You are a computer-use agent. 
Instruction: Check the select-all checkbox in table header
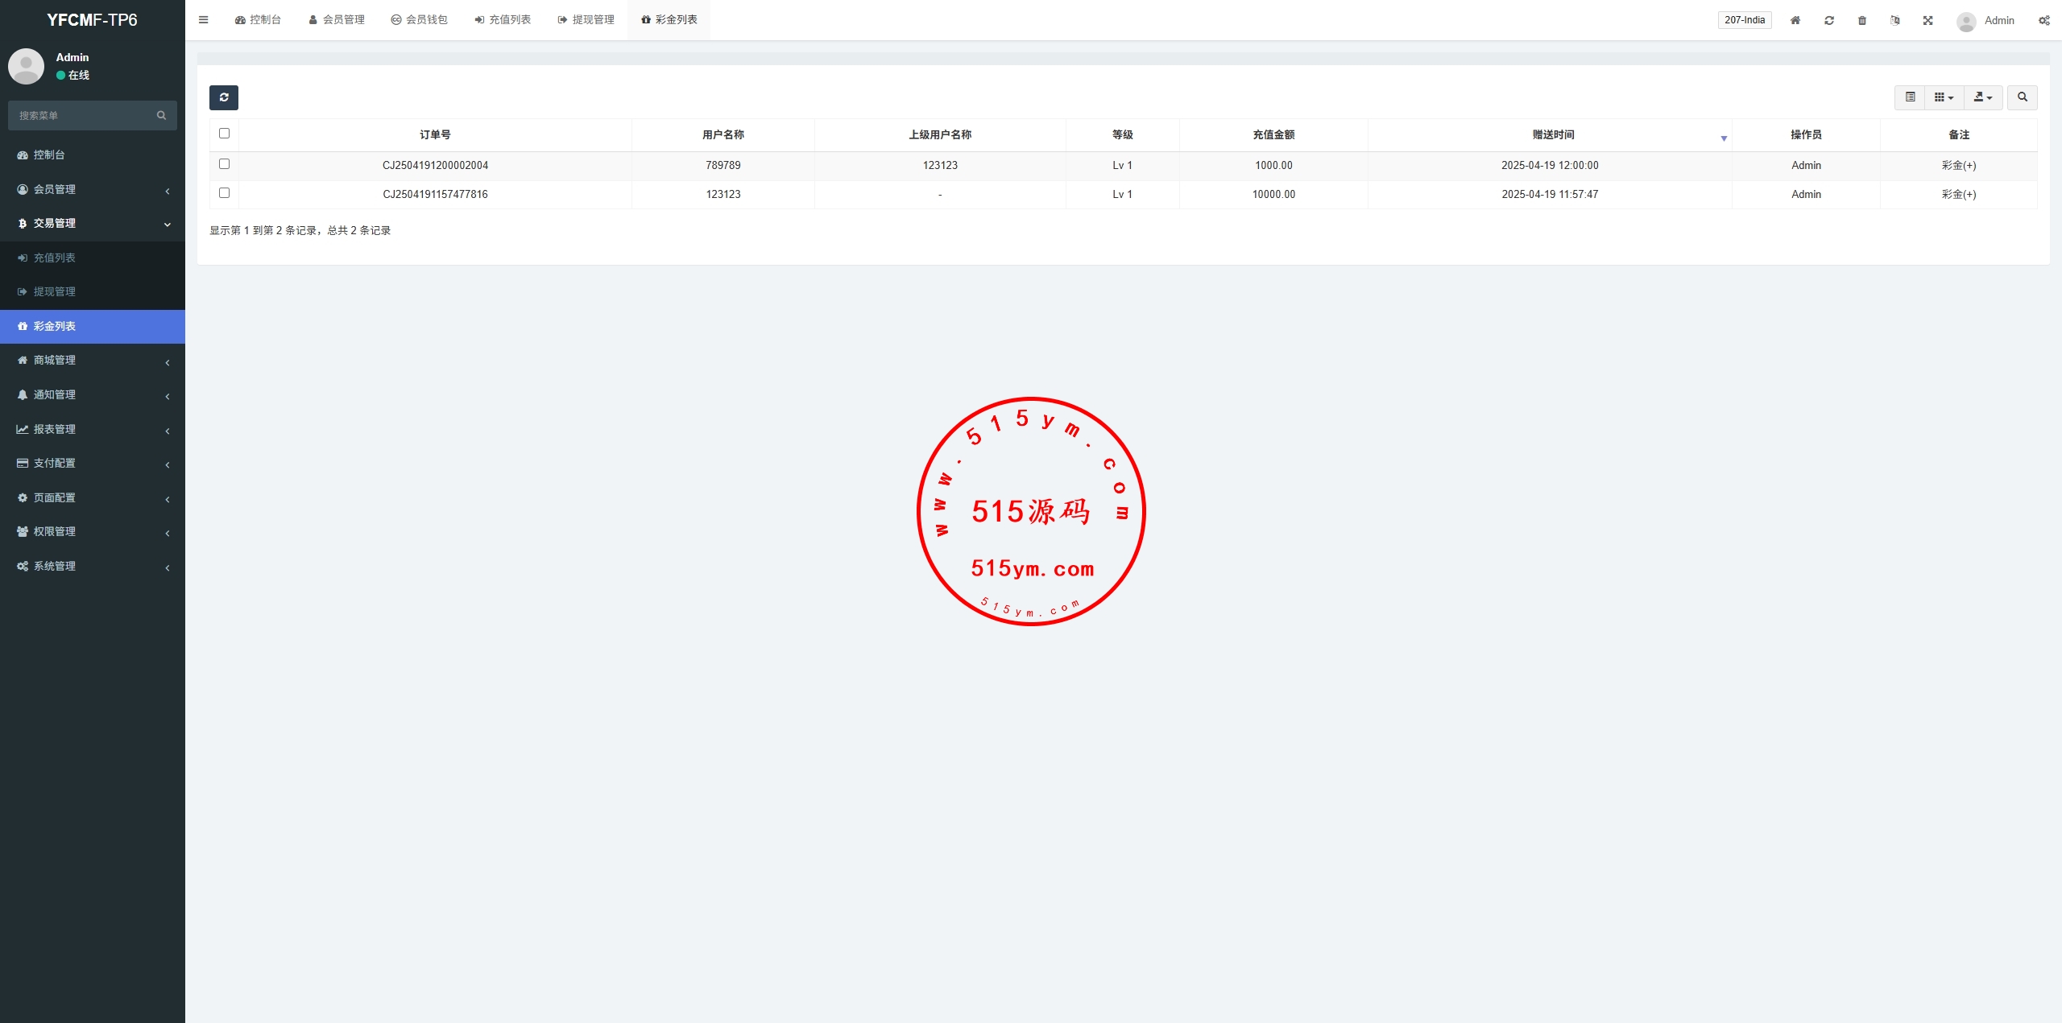pyautogui.click(x=225, y=134)
